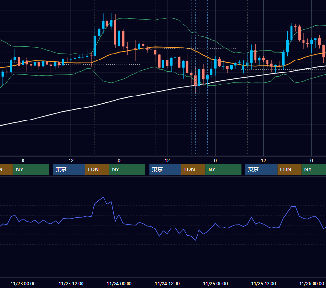Select the 東京 session block on 11/24
The height and width of the screenshot is (288, 326).
pyautogui.click(x=165, y=169)
